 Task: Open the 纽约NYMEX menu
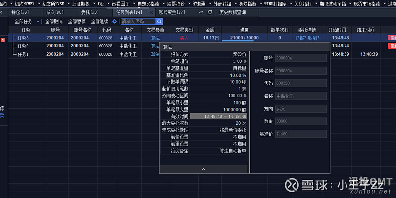click(25, 4)
